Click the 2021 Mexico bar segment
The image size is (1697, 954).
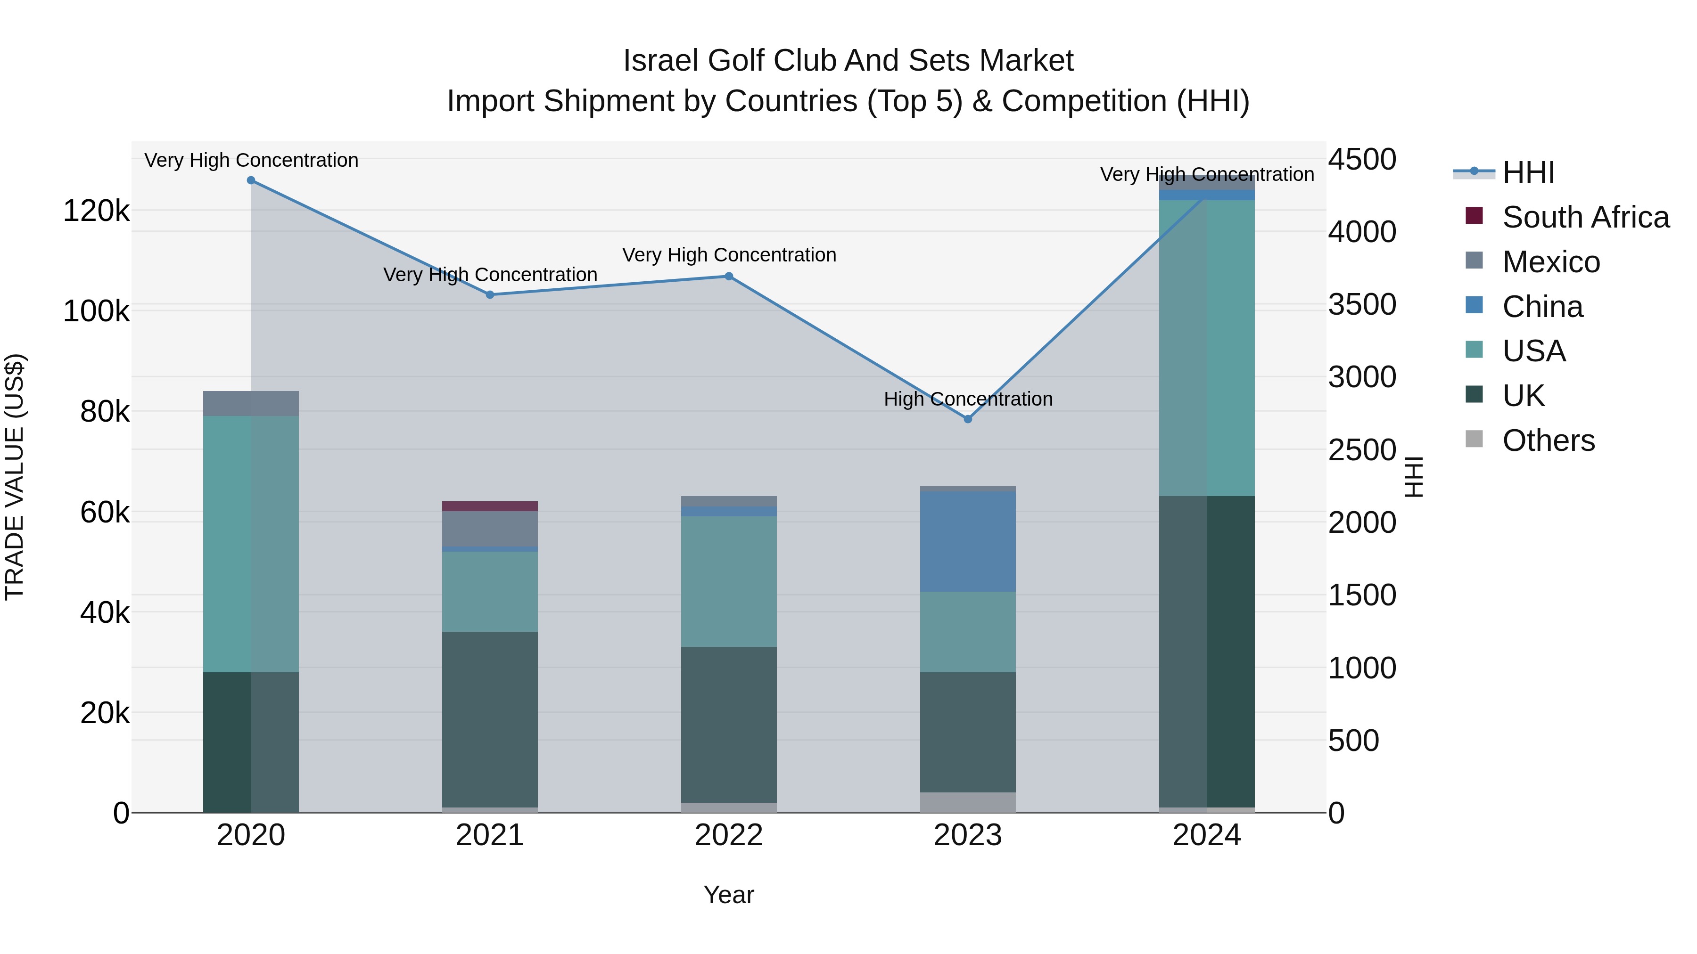click(x=490, y=529)
